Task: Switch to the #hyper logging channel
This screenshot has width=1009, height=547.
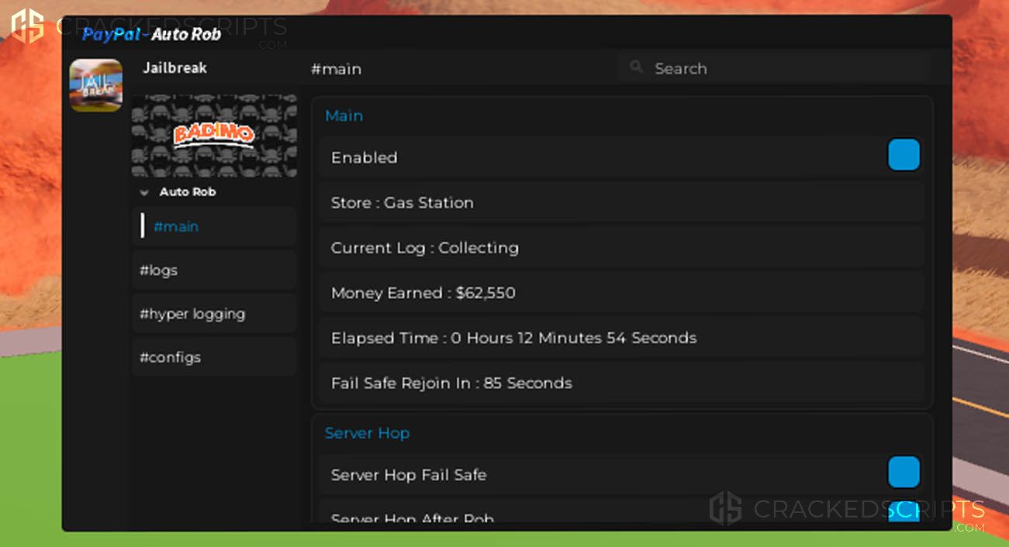Action: pyautogui.click(x=214, y=313)
